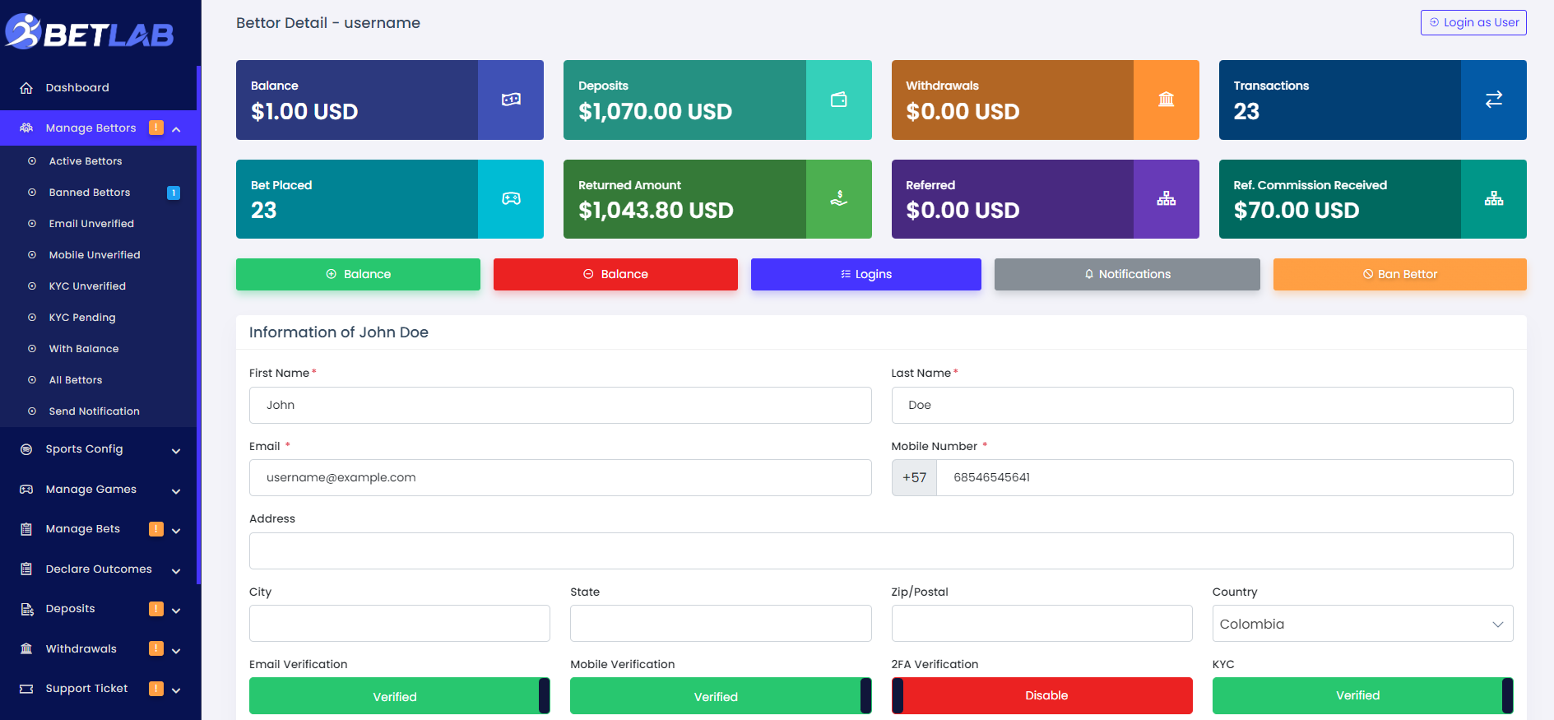The width and height of the screenshot is (1554, 720).
Task: Expand the Sports Config menu
Action: click(100, 449)
